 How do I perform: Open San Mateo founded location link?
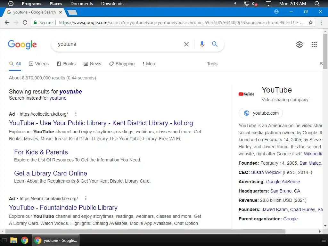click(310, 163)
